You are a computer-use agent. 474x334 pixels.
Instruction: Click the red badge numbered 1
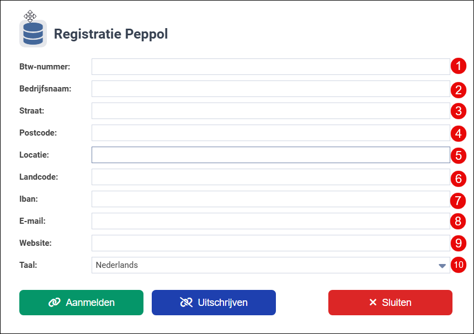(x=459, y=67)
